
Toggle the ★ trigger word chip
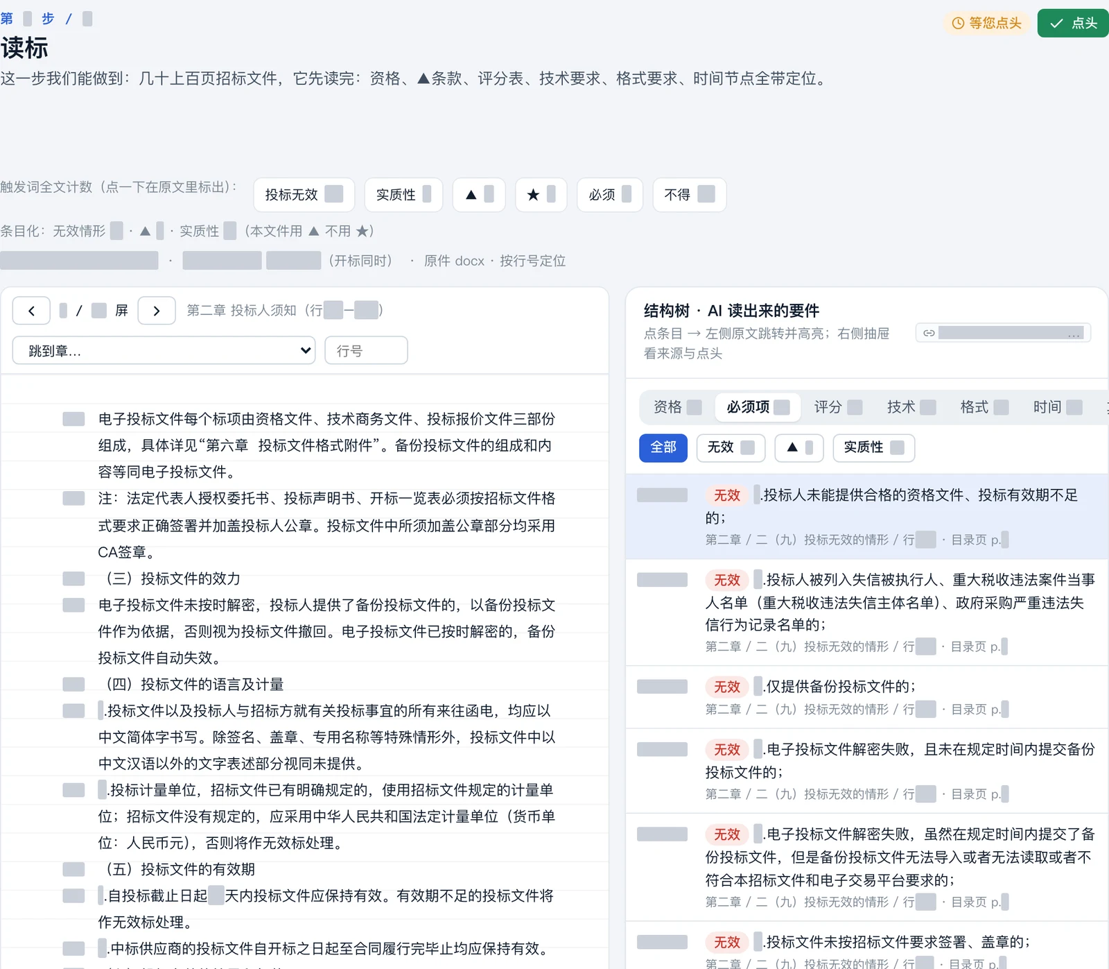click(x=541, y=195)
